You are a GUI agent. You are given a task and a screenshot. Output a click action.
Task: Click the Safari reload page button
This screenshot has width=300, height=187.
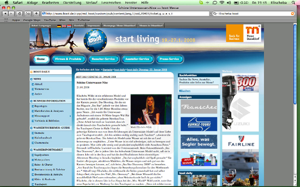(x=19, y=14)
